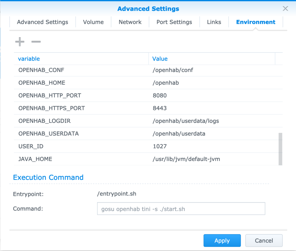Open the Volume tab
Viewport: 296px width, 251px height.
tap(93, 22)
